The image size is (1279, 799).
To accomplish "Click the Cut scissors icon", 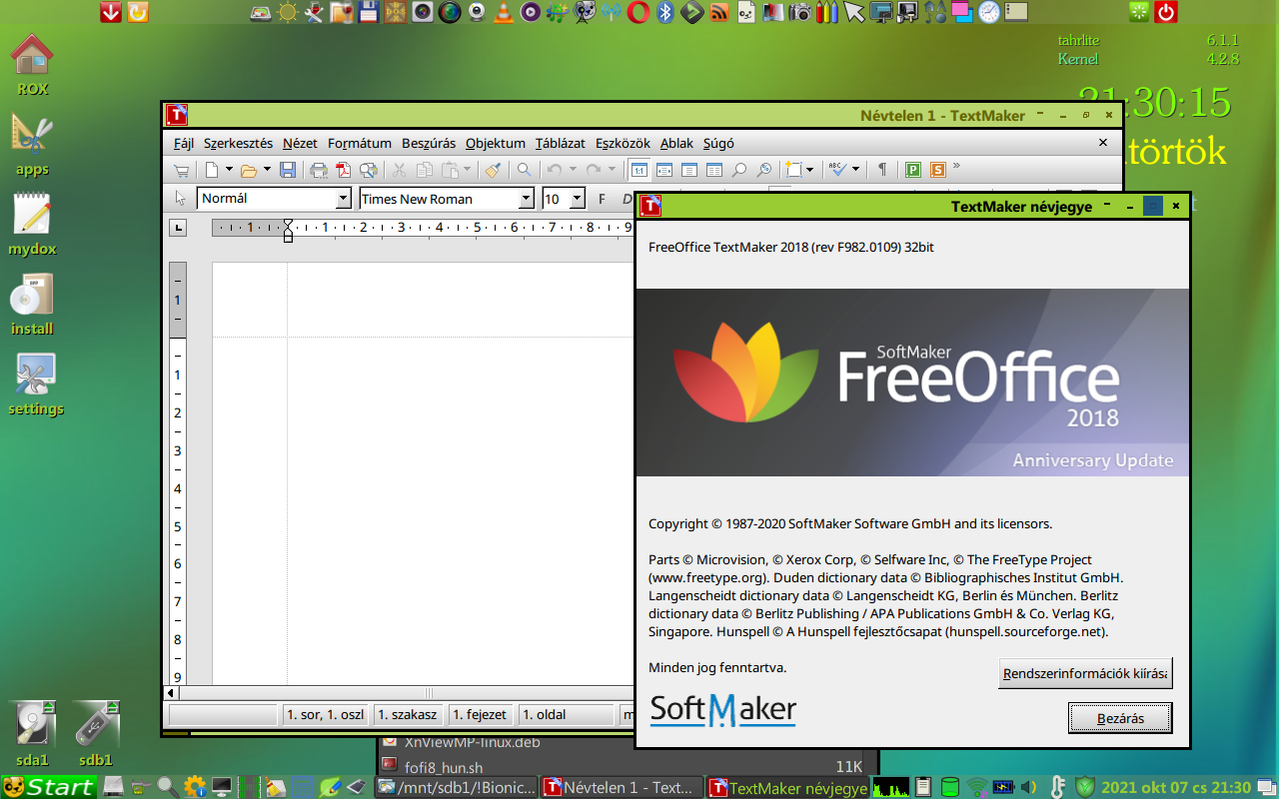I will 399,170.
